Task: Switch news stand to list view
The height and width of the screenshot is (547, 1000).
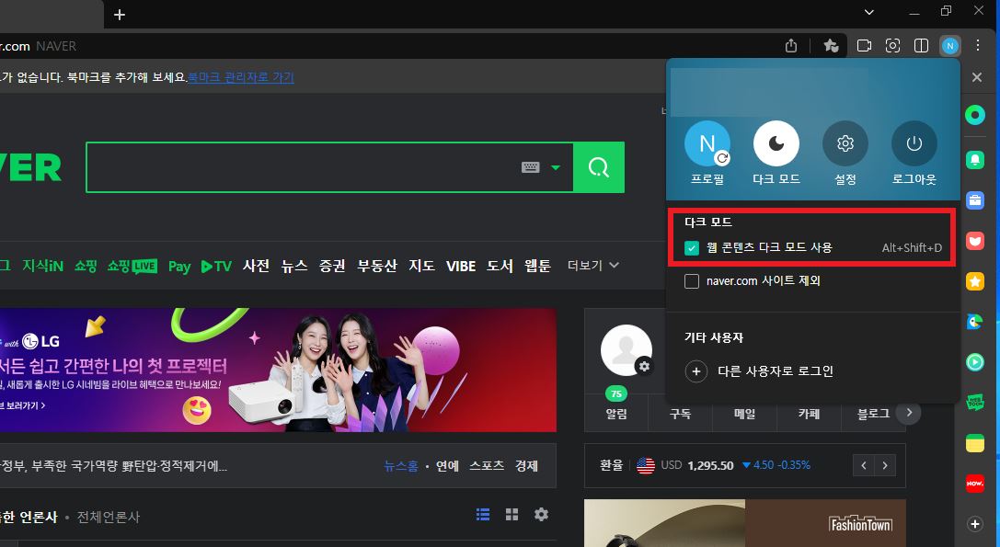Action: coord(483,515)
